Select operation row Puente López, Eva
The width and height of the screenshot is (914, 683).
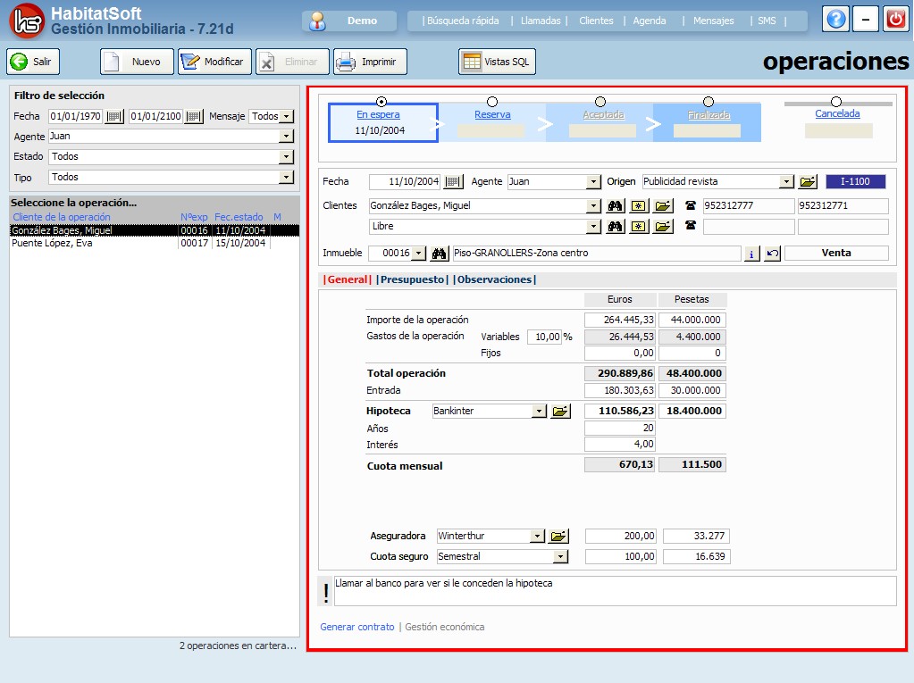point(155,244)
